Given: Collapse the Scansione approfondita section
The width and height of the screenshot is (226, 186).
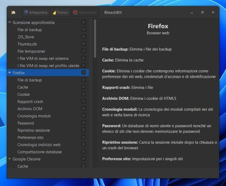Looking at the screenshot, I should coord(10,23).
